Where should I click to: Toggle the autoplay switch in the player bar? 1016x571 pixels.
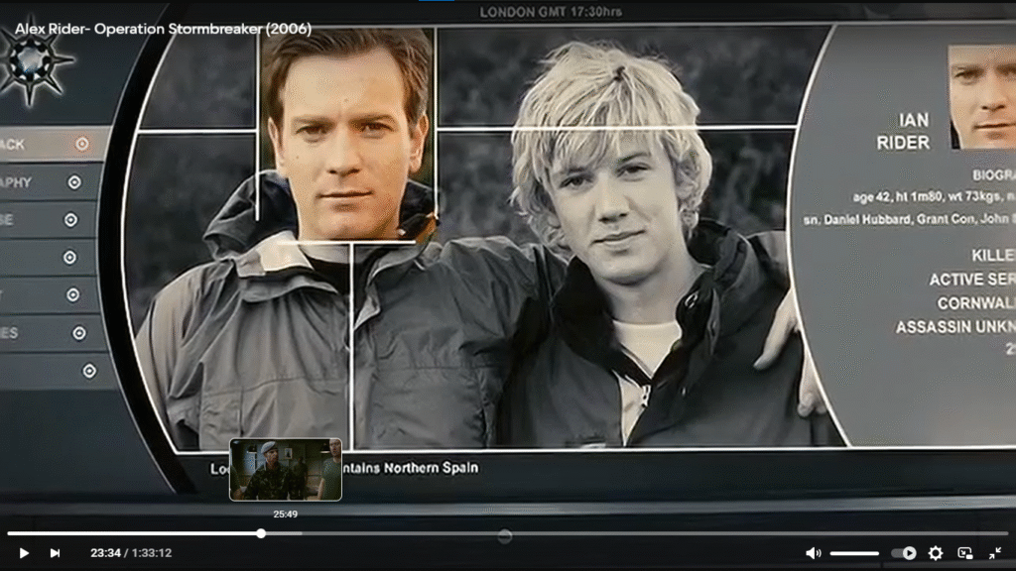(903, 553)
